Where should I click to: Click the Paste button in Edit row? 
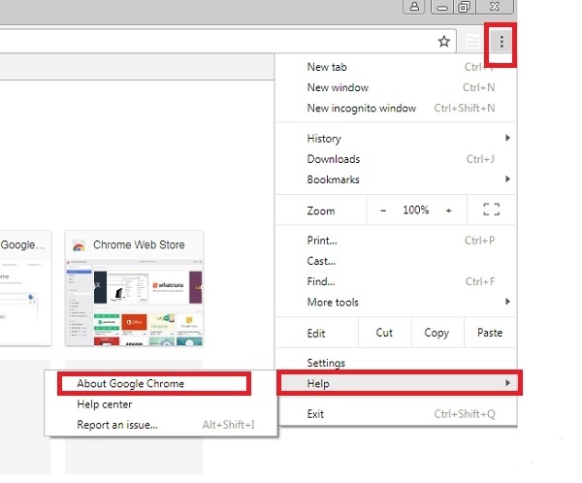coord(490,333)
